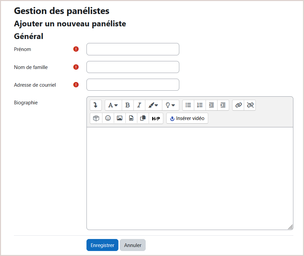304x256 pixels.
Task: Toggle the Atto toolbar expand arrow
Action: pos(96,105)
